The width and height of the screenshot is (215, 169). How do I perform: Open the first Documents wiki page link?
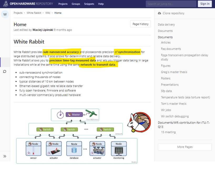coord(165,31)
